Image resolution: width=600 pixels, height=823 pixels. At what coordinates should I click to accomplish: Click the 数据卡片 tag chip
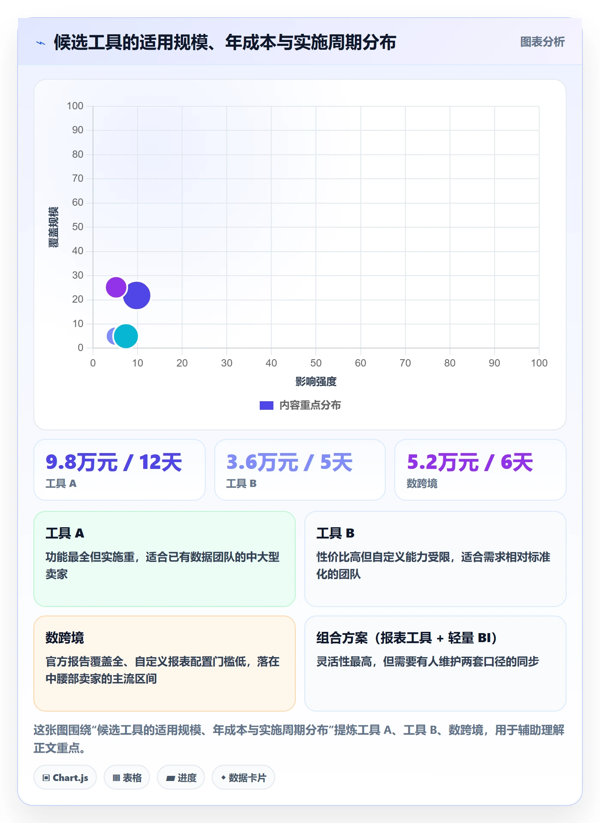[x=243, y=778]
